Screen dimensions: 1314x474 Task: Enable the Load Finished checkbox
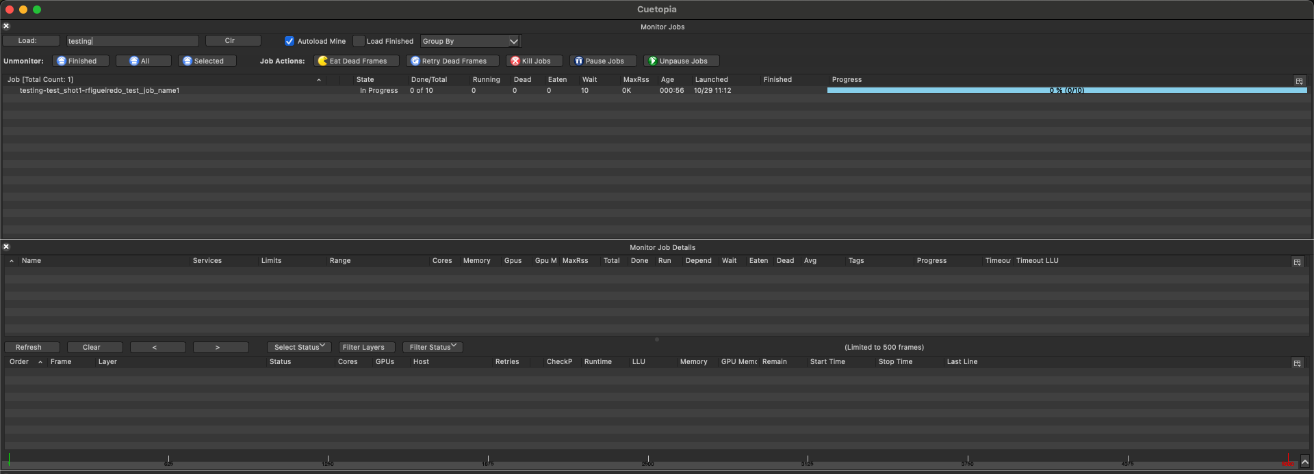click(359, 41)
